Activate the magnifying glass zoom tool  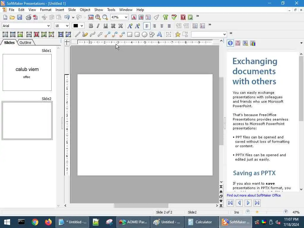(x=105, y=17)
